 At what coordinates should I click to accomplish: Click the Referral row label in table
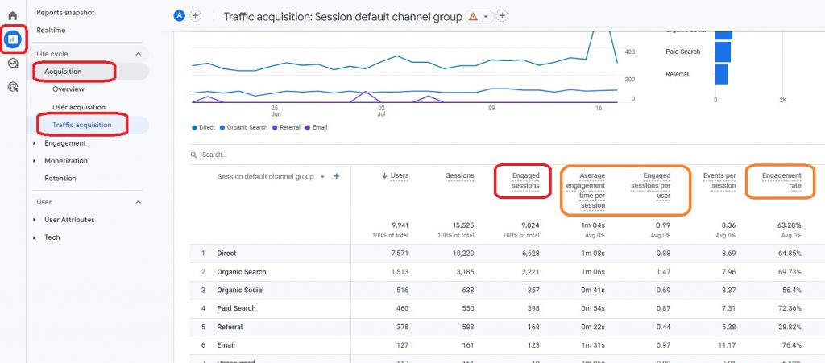tap(230, 327)
